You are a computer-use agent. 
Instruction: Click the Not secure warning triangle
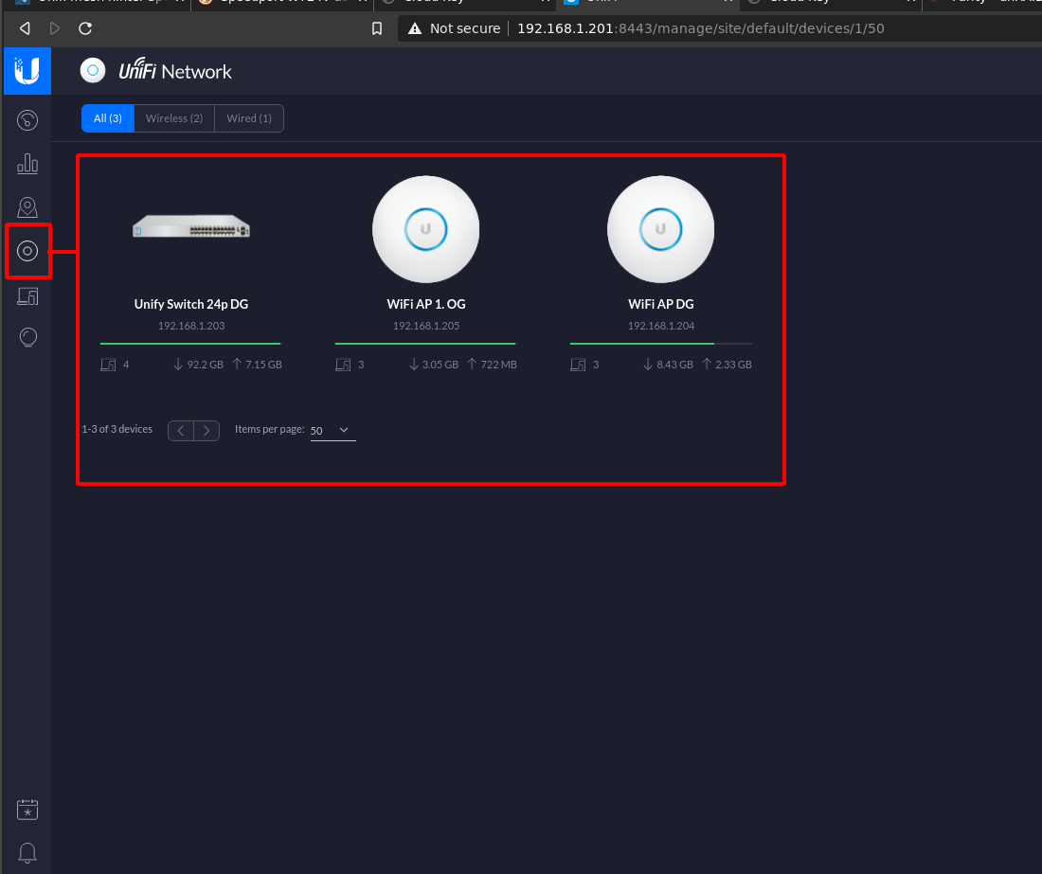coord(415,28)
